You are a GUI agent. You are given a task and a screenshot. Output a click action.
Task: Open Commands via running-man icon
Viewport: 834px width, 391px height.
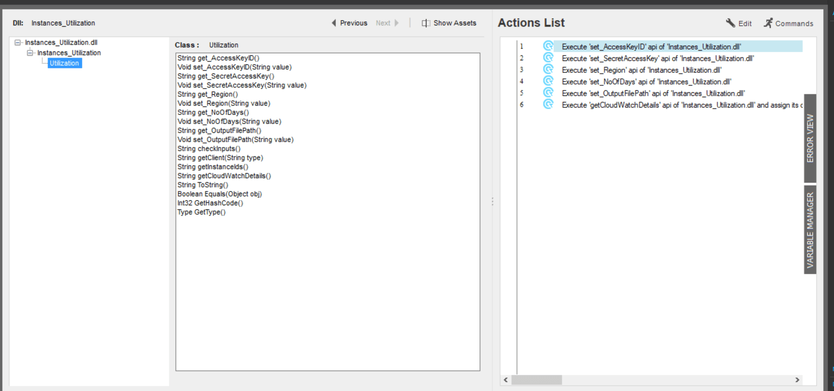[x=768, y=23]
